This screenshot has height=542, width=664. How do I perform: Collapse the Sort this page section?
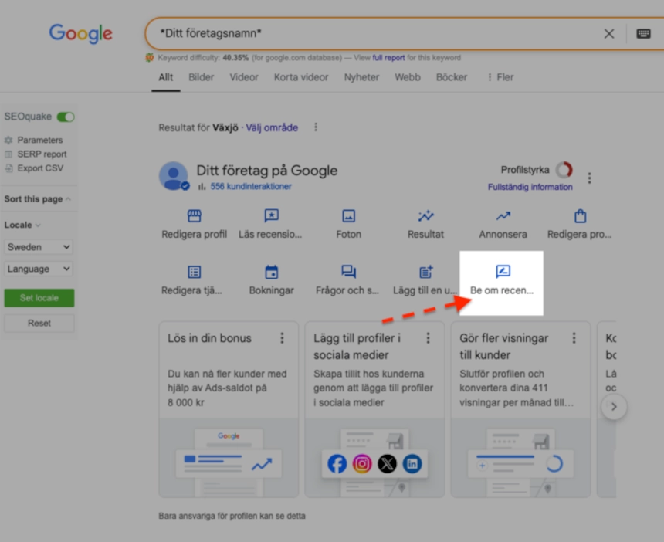point(37,199)
